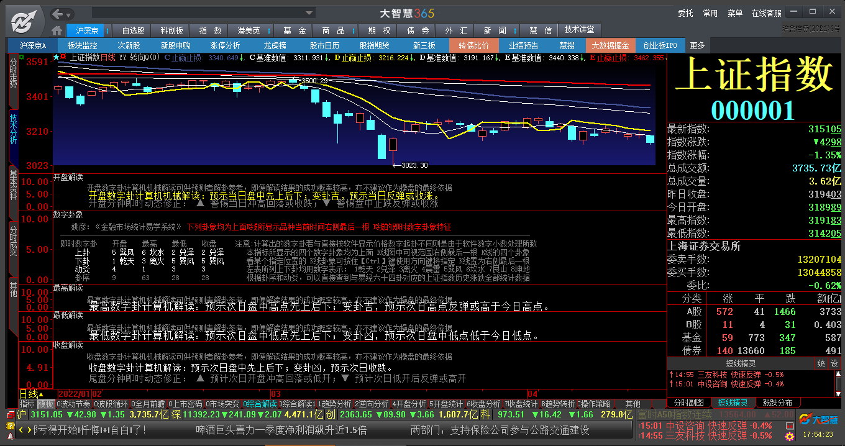
Task: Expand the 新闻 submenu dots
Action: (515, 30)
